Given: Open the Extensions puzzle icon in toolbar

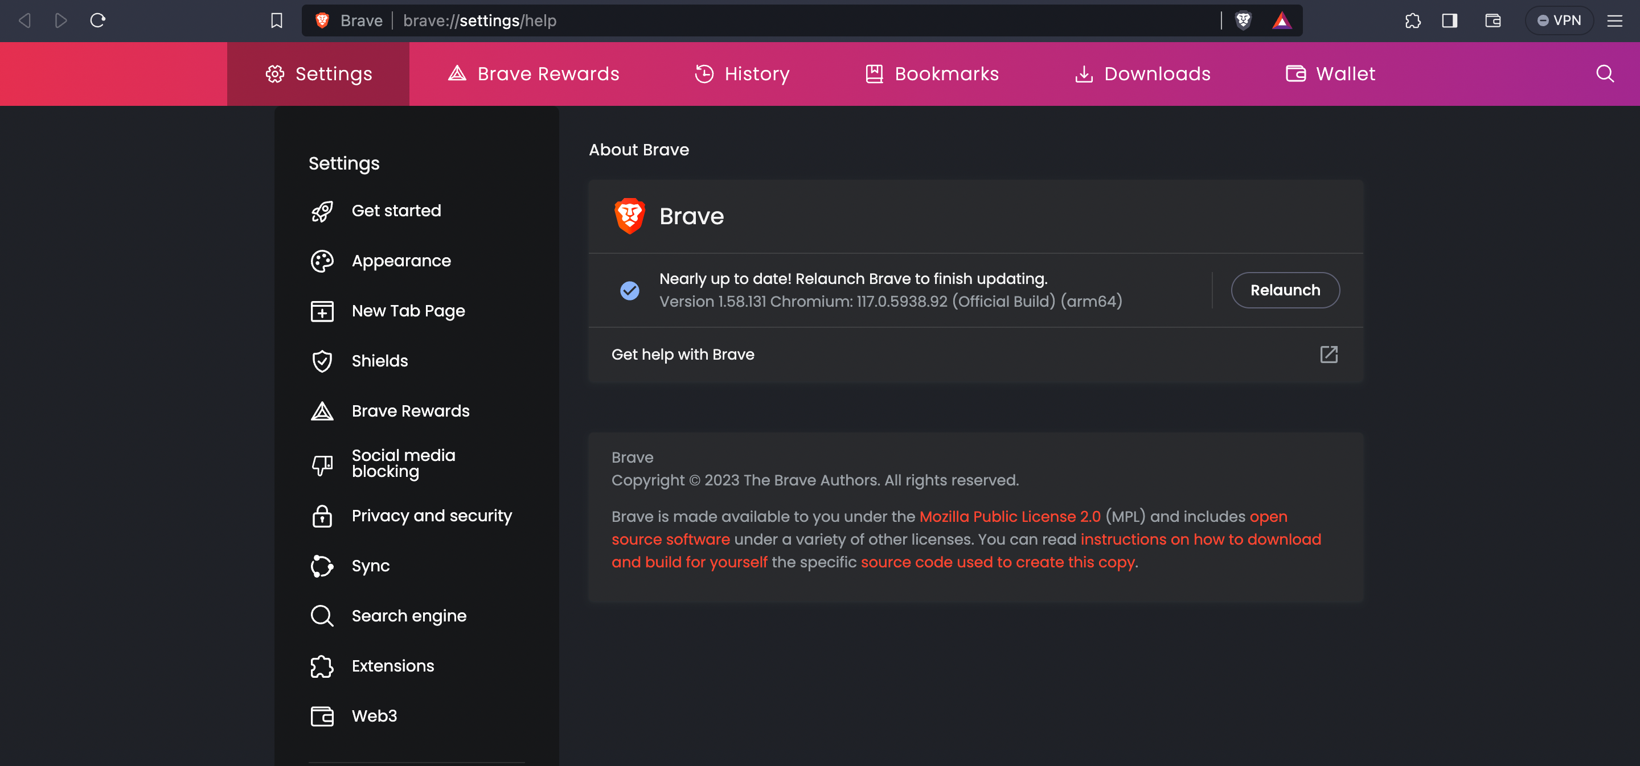Looking at the screenshot, I should click(x=1413, y=21).
